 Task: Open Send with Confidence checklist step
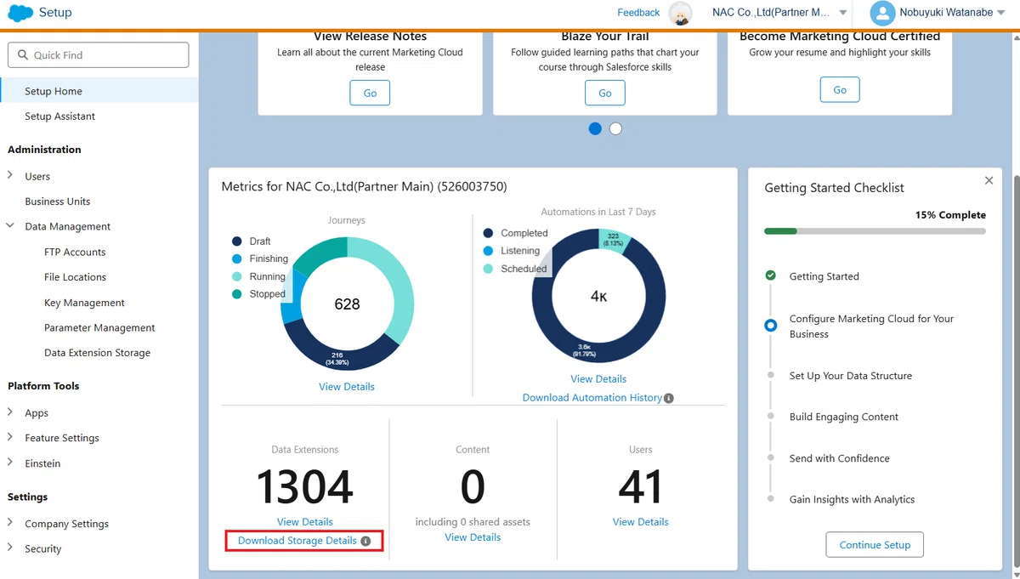(x=840, y=458)
